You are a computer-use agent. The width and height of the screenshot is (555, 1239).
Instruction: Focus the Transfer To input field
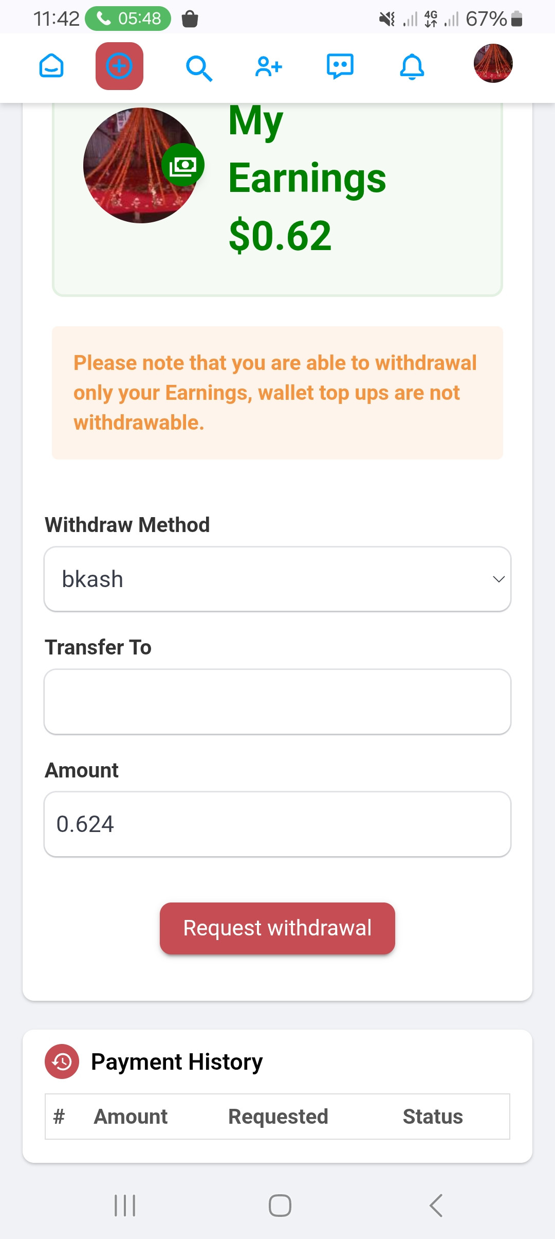pyautogui.click(x=277, y=702)
